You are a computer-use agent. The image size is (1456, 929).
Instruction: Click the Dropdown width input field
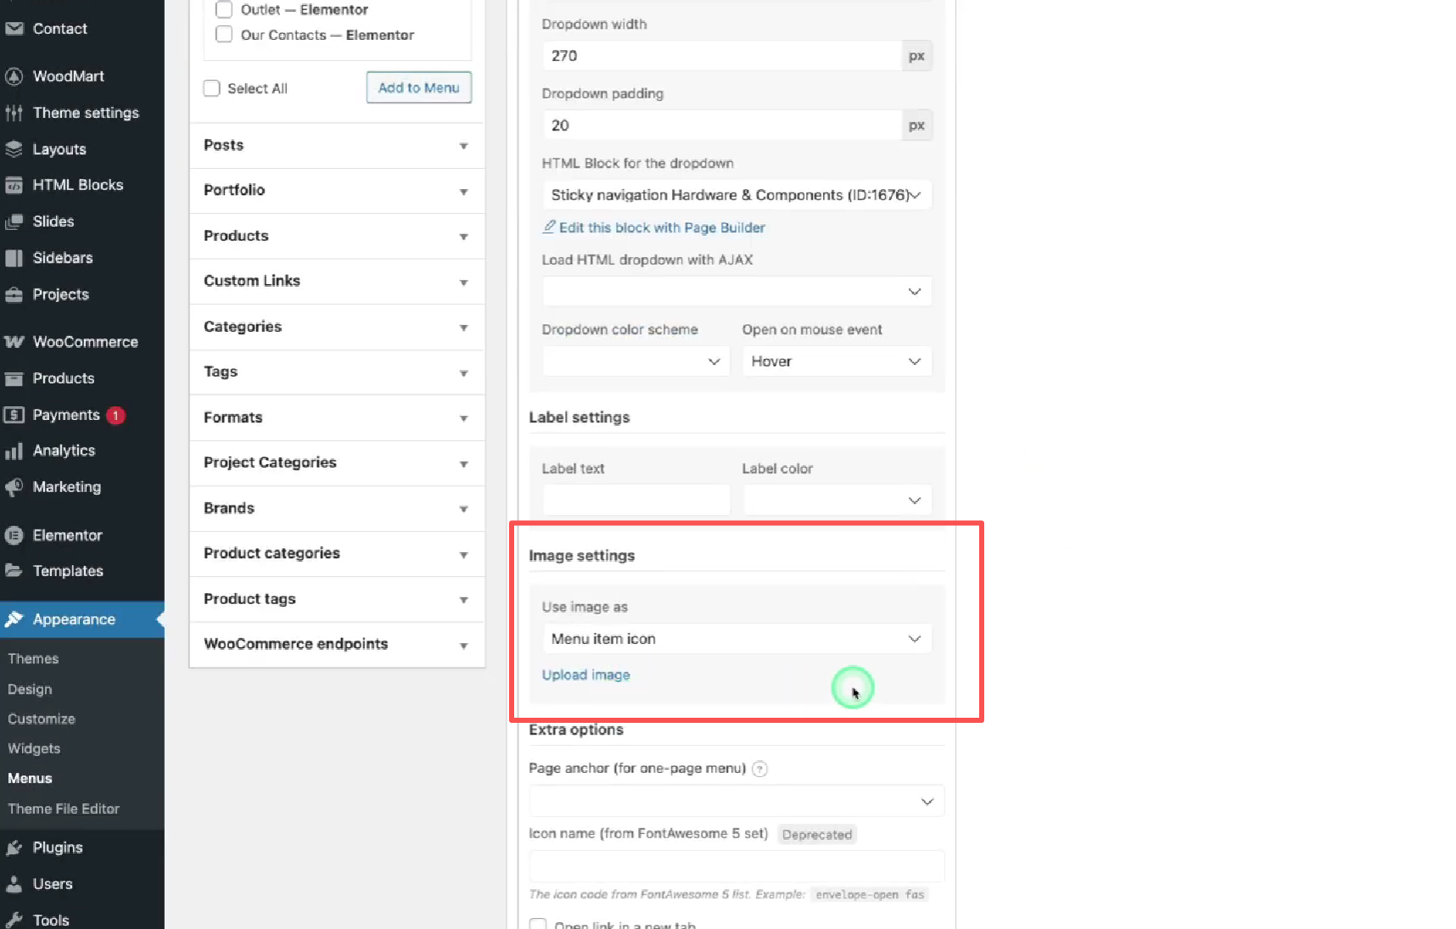(x=721, y=55)
